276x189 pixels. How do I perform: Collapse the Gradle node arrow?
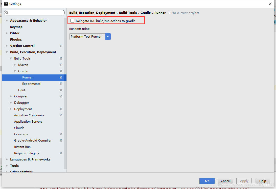15,71
